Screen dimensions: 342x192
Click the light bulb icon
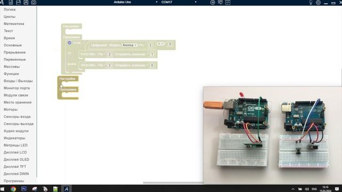(x=311, y=2)
